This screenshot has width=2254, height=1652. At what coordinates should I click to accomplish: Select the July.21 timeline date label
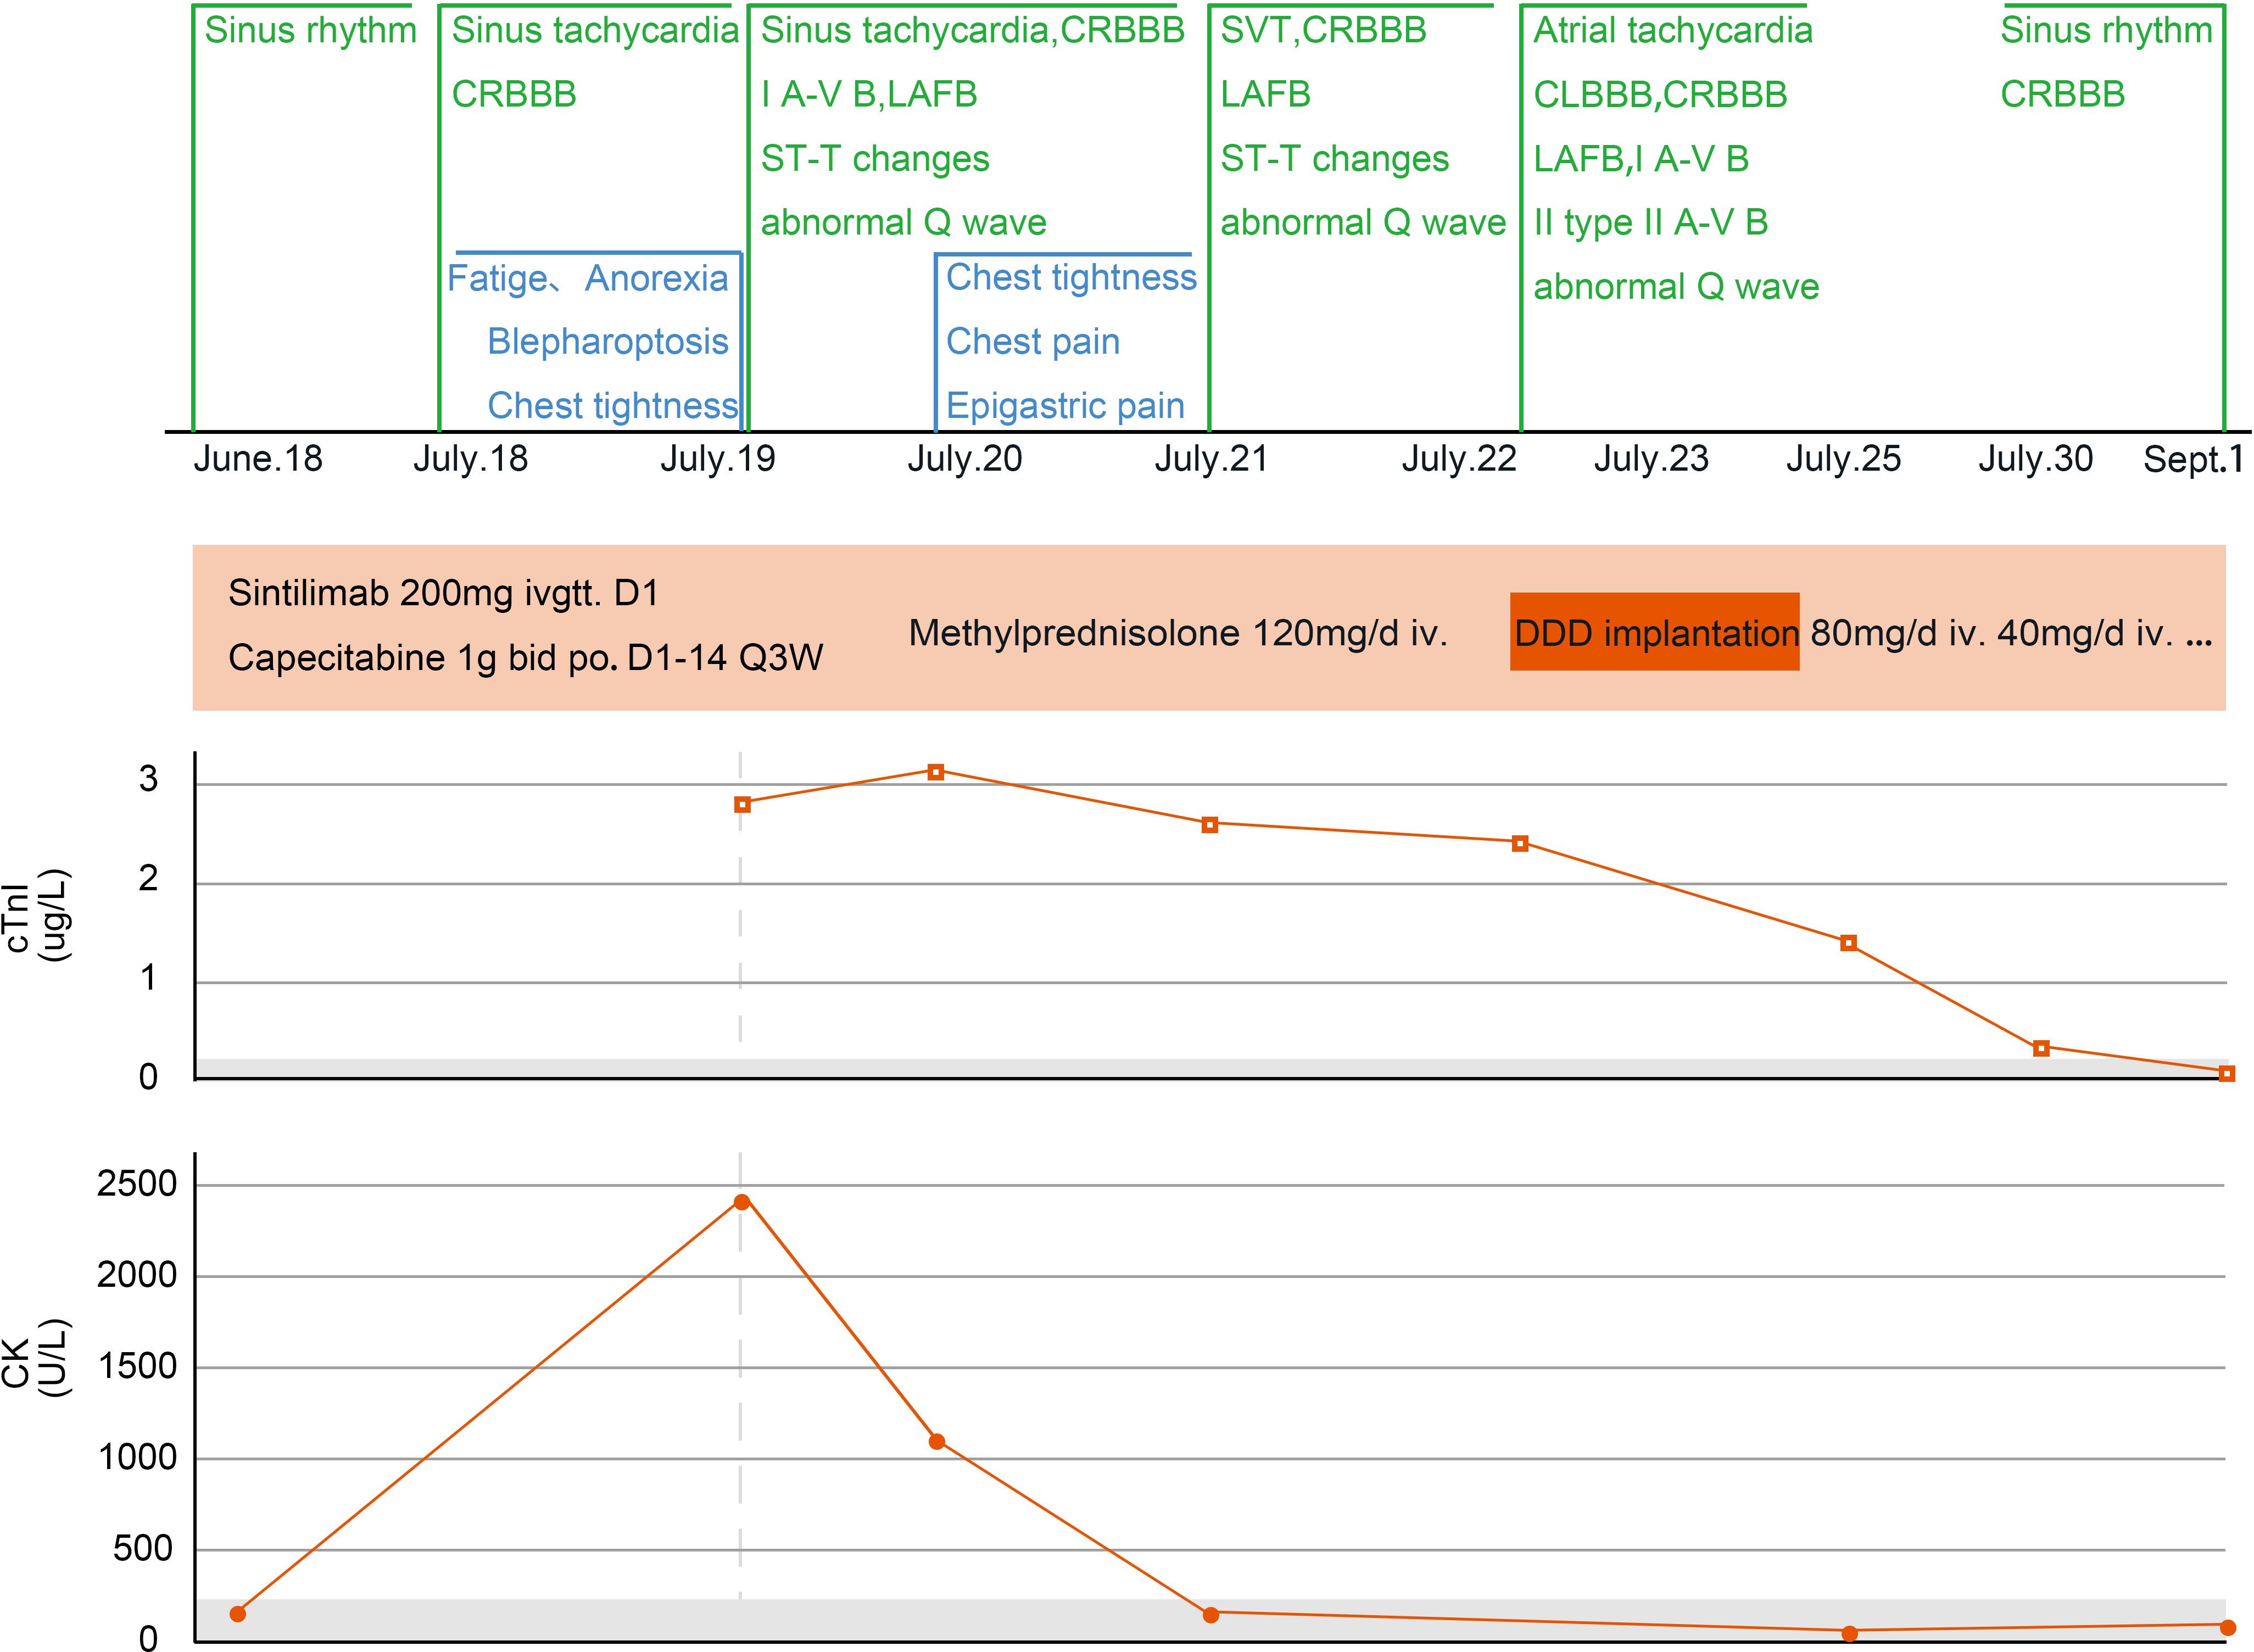click(1211, 459)
